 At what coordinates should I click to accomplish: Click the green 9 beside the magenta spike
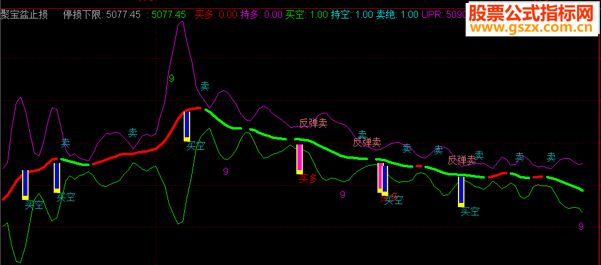pyautogui.click(x=171, y=79)
